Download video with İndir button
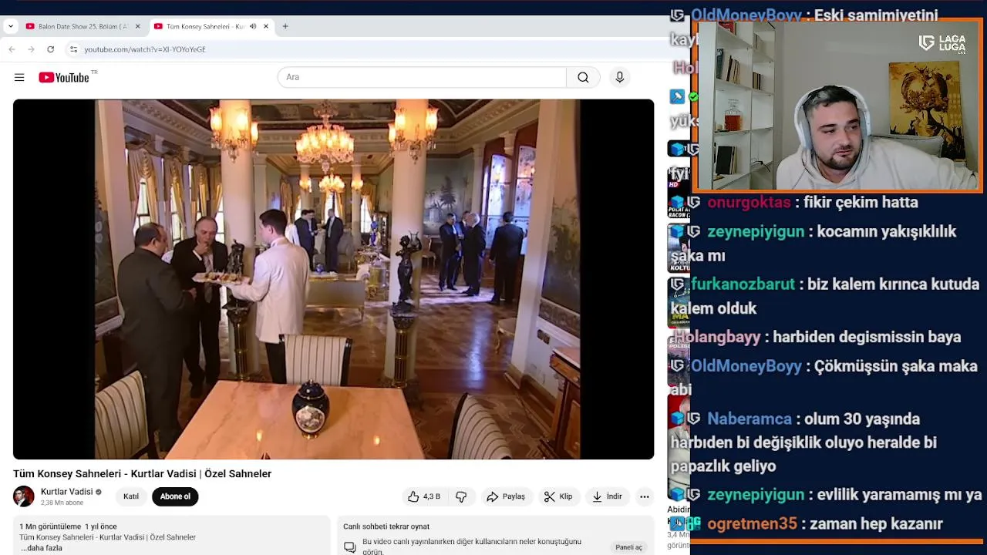Image resolution: width=987 pixels, height=555 pixels. click(x=607, y=496)
